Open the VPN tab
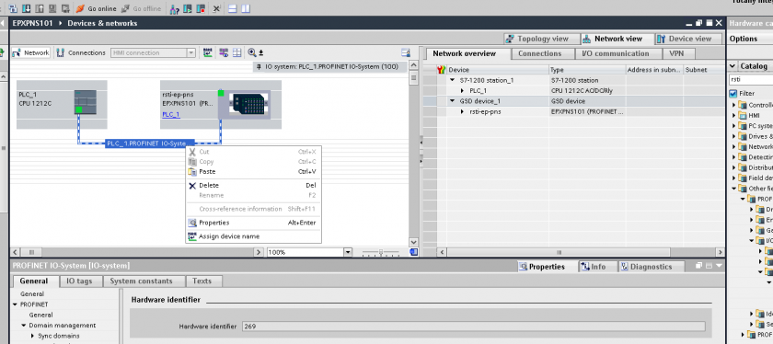This screenshot has width=773, height=344. point(679,53)
